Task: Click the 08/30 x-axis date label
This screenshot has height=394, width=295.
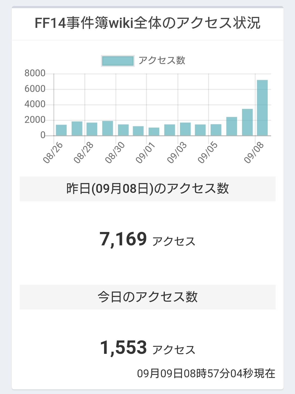Action: 115,153
